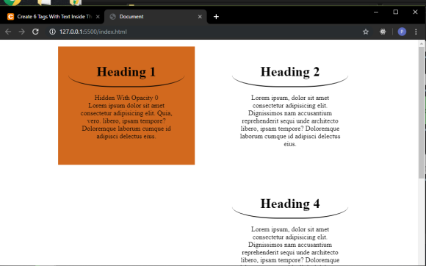Image resolution: width=426 pixels, height=266 pixels.
Task: Click the address bar URL
Action: tap(93, 32)
